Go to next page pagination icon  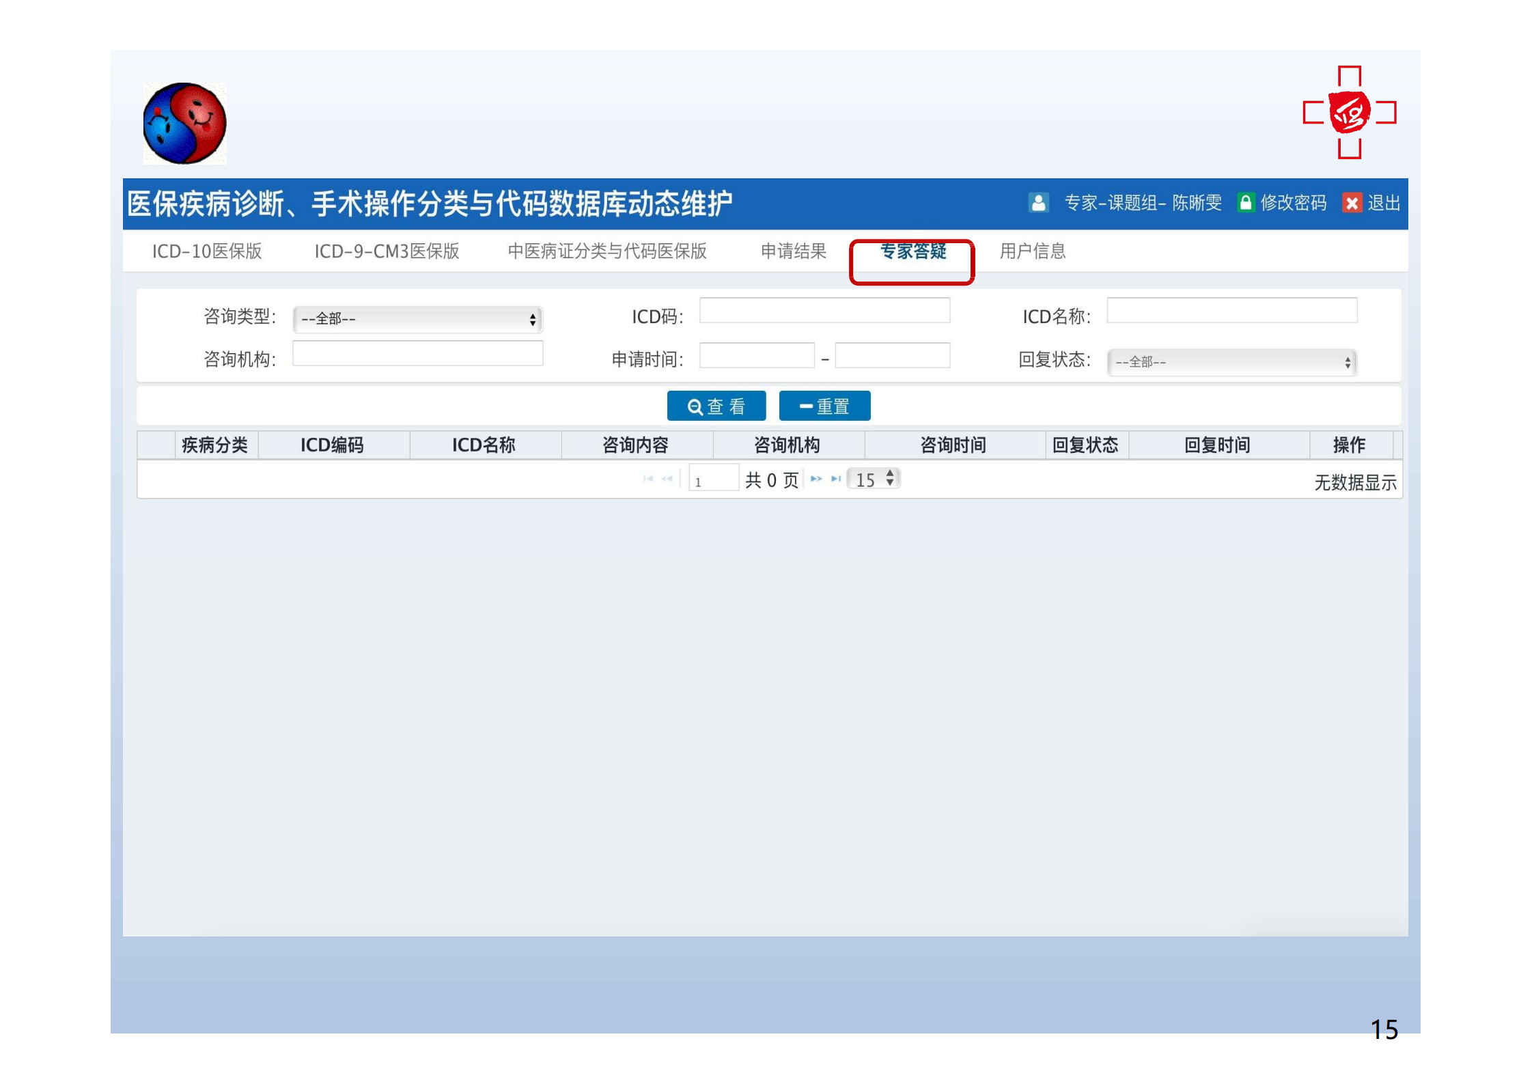click(x=816, y=479)
